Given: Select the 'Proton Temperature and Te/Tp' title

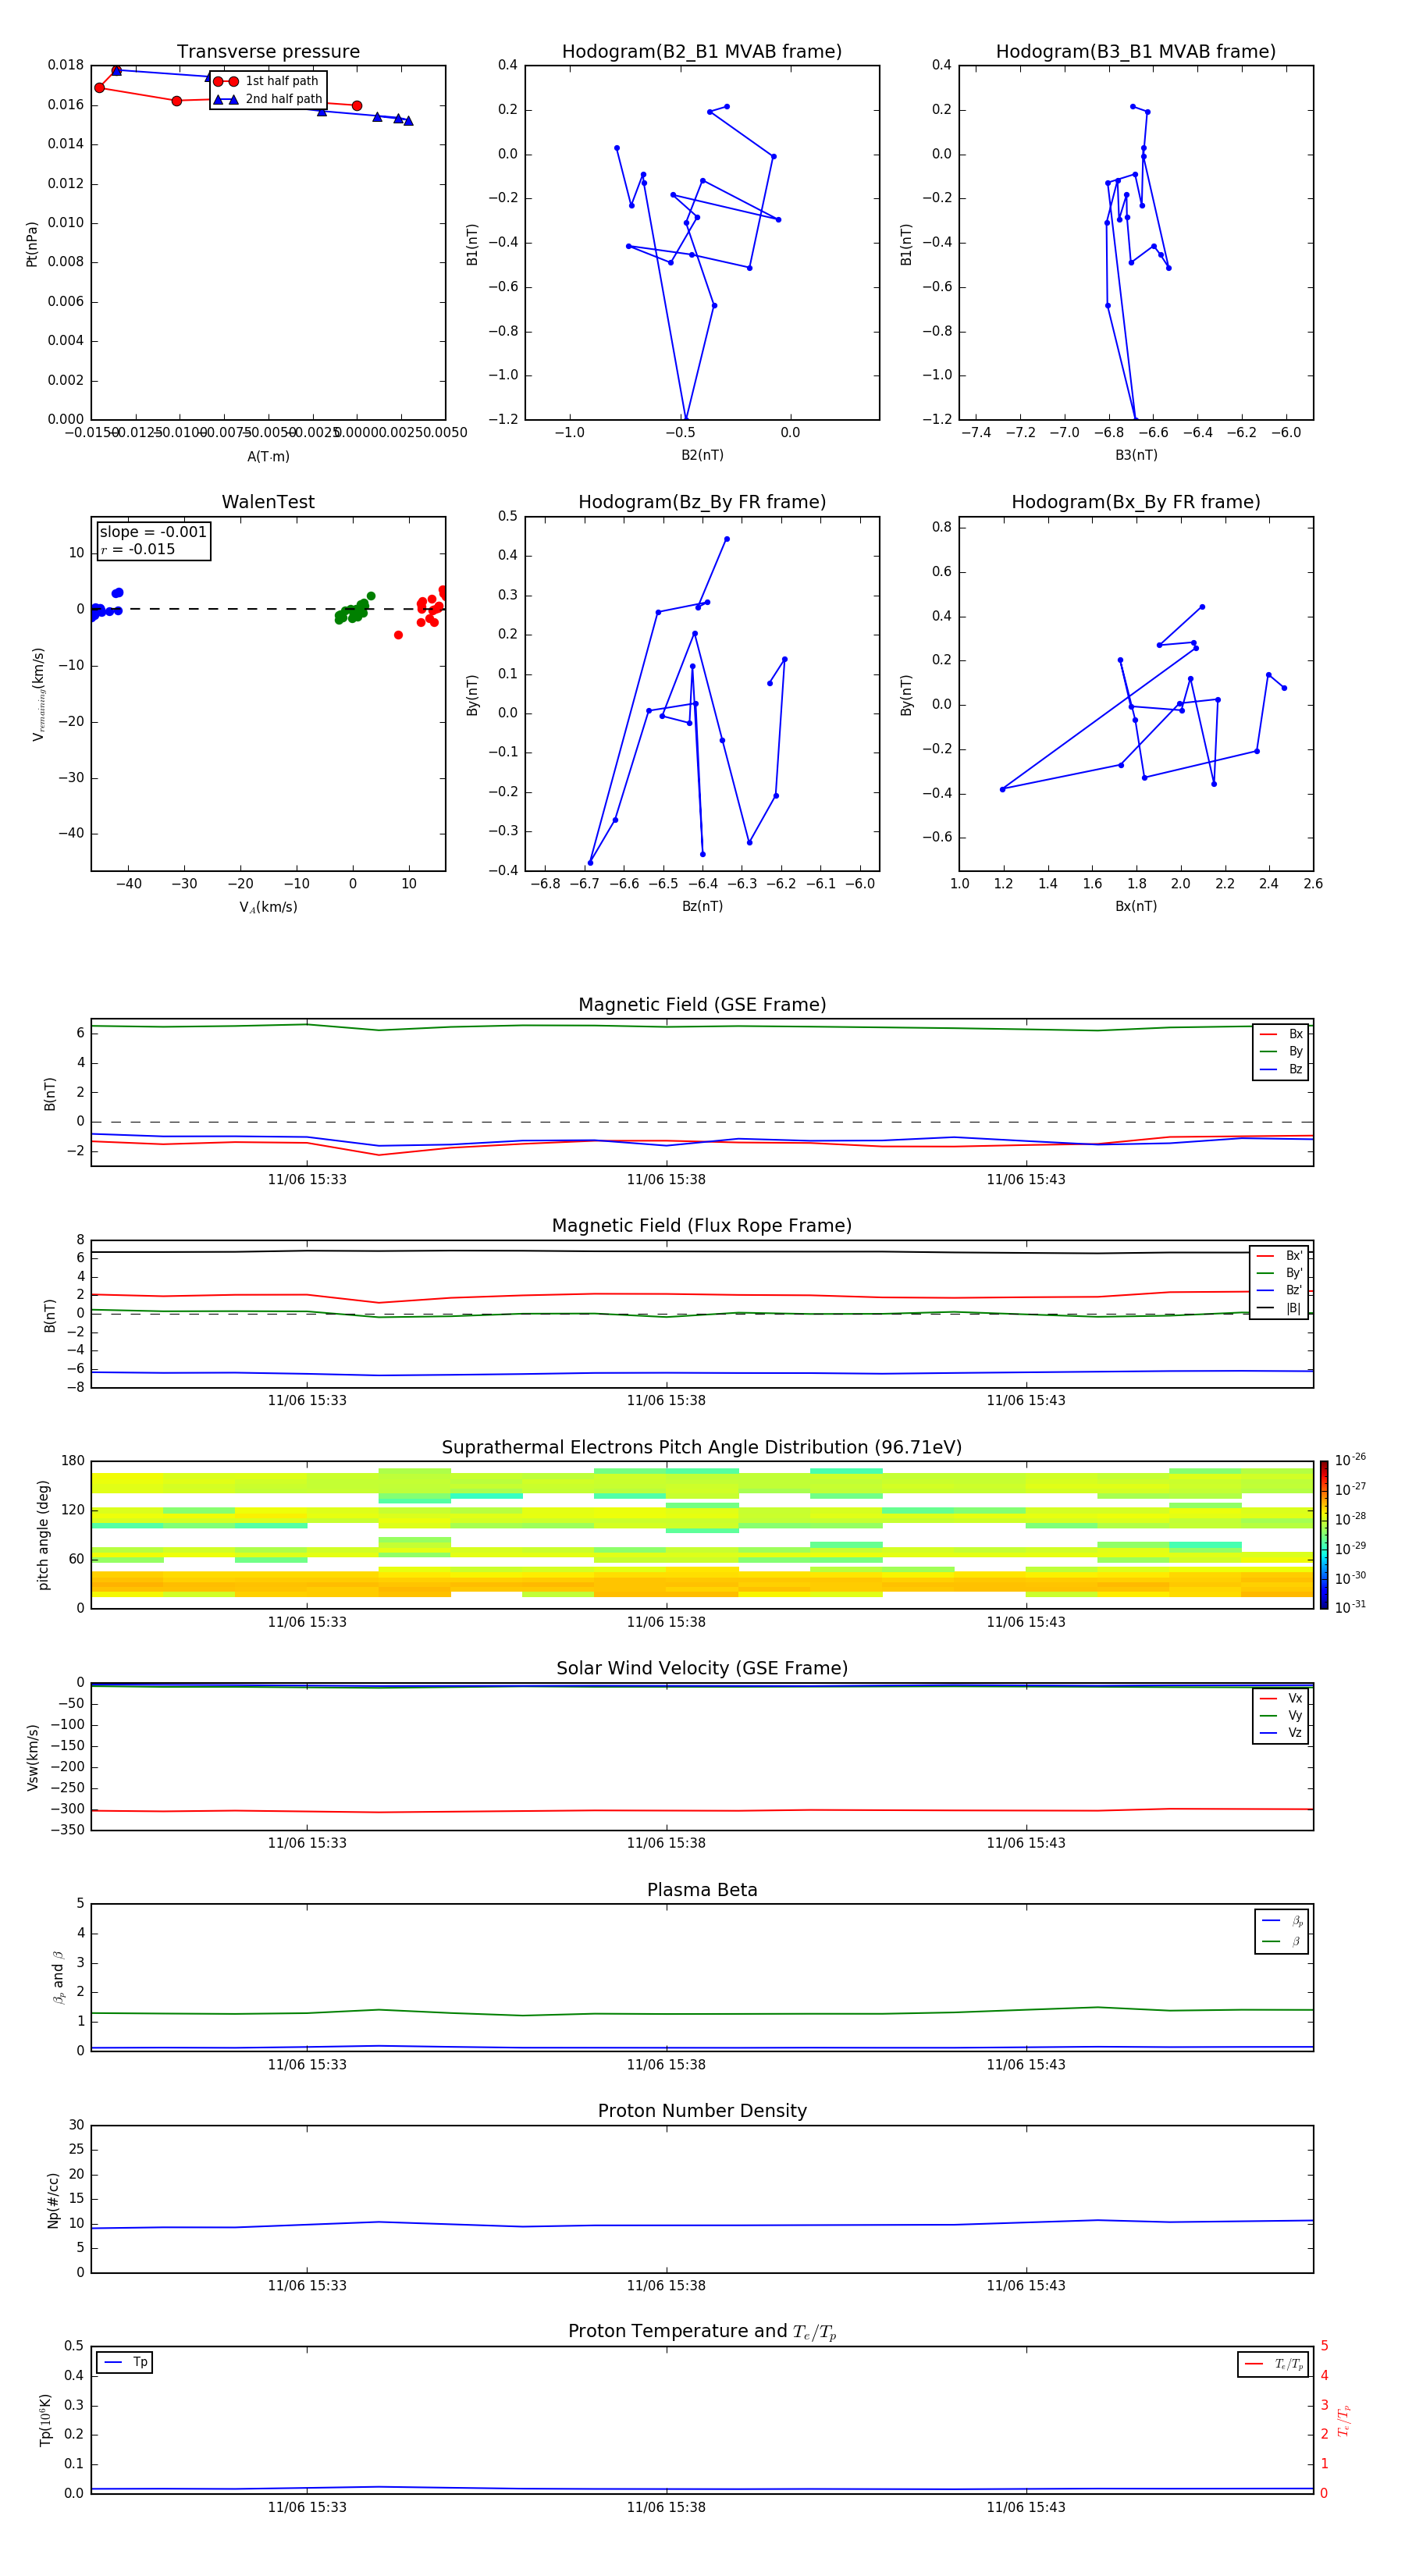Looking at the screenshot, I should [x=702, y=2332].
